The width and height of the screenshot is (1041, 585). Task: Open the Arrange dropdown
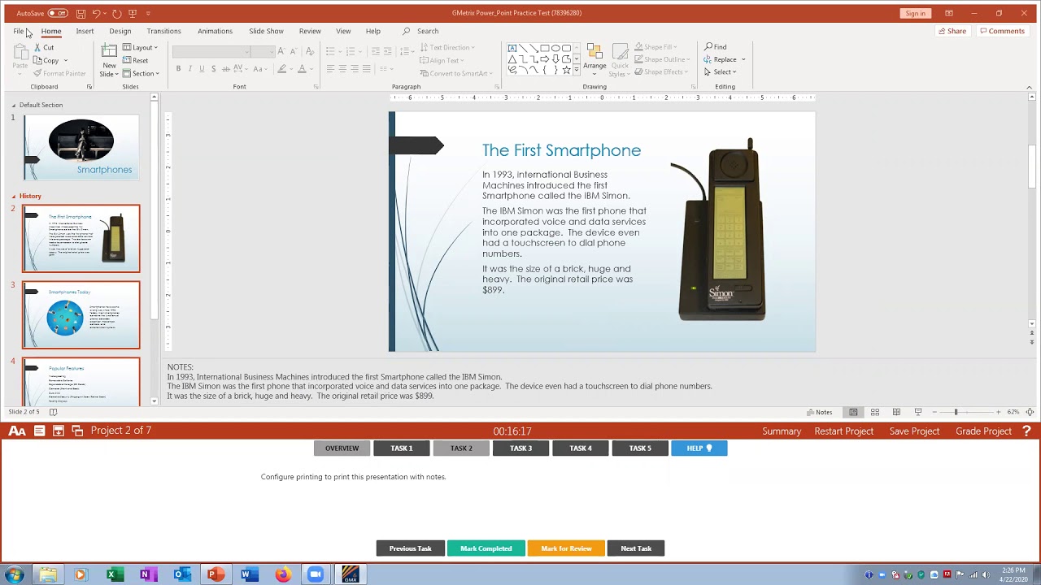tap(595, 58)
